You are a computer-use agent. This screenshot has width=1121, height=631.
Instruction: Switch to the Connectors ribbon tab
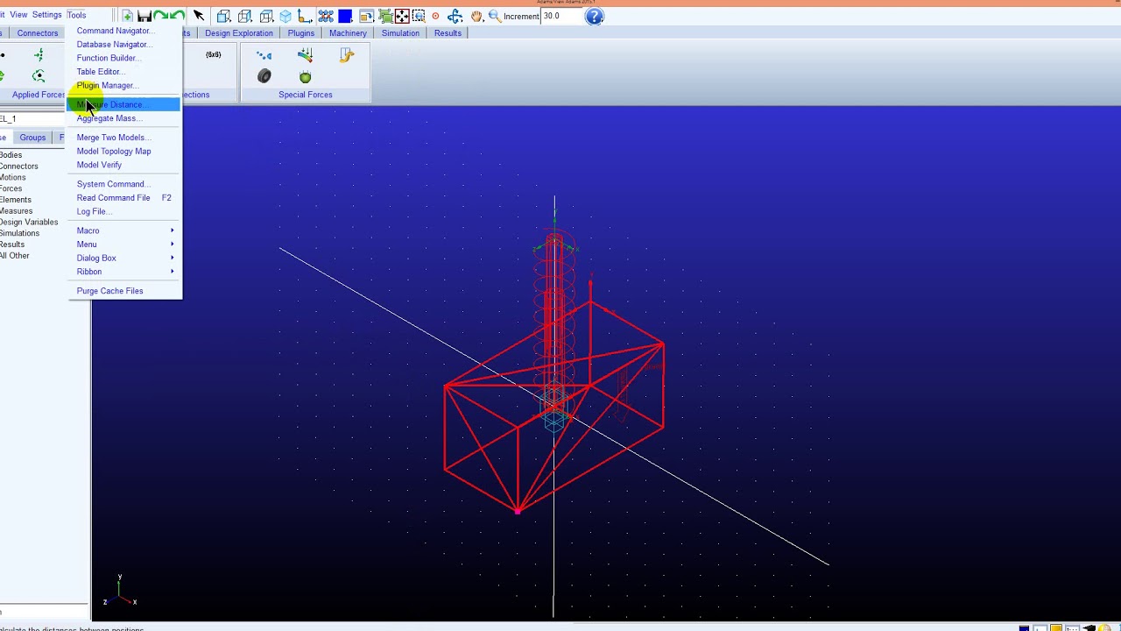38,33
